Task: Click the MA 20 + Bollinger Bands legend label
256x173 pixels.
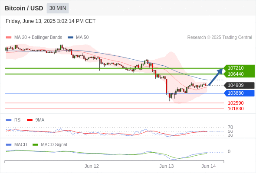Action: tap(38, 38)
